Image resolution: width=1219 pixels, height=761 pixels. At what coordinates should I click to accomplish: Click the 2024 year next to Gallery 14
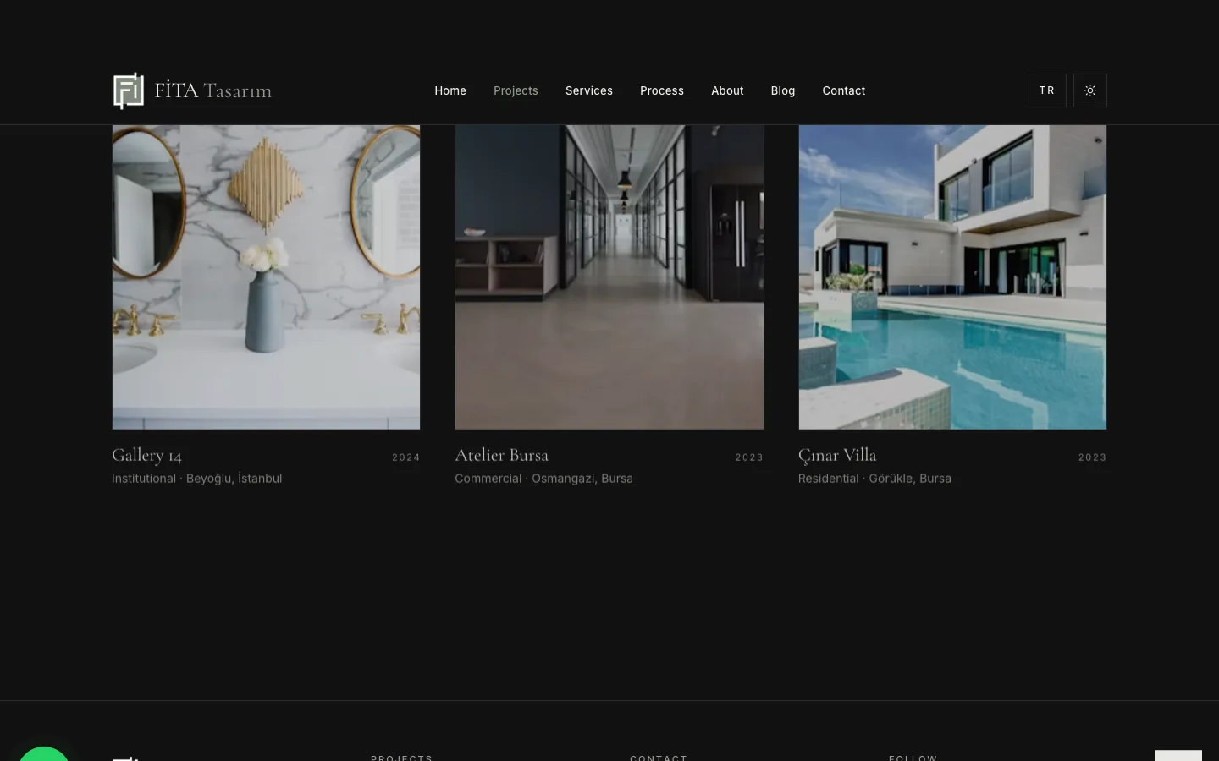406,457
